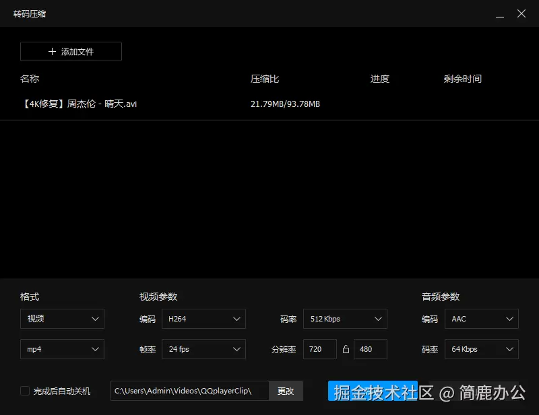Open the frame rate dropdown showing 24 fps
This screenshot has width=539, height=415.
(x=203, y=349)
